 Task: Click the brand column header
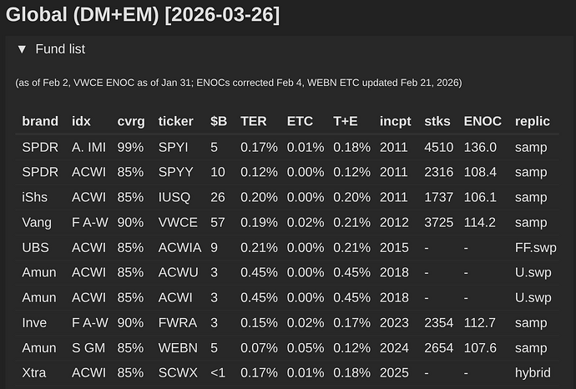[x=40, y=121]
